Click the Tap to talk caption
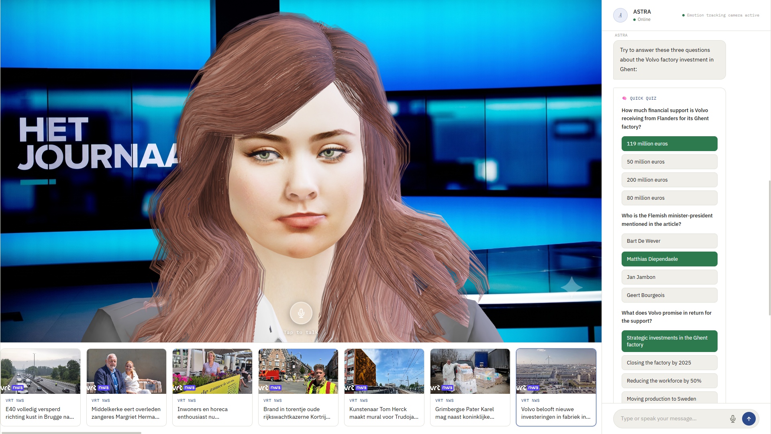This screenshot has height=434, width=771. coord(301,333)
